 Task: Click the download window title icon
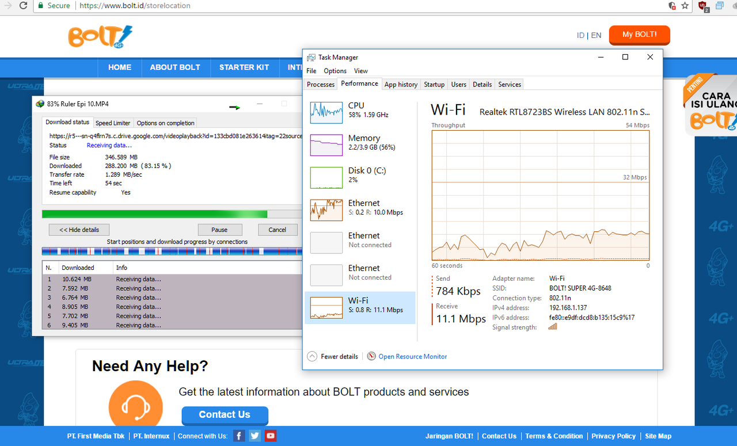coord(40,104)
